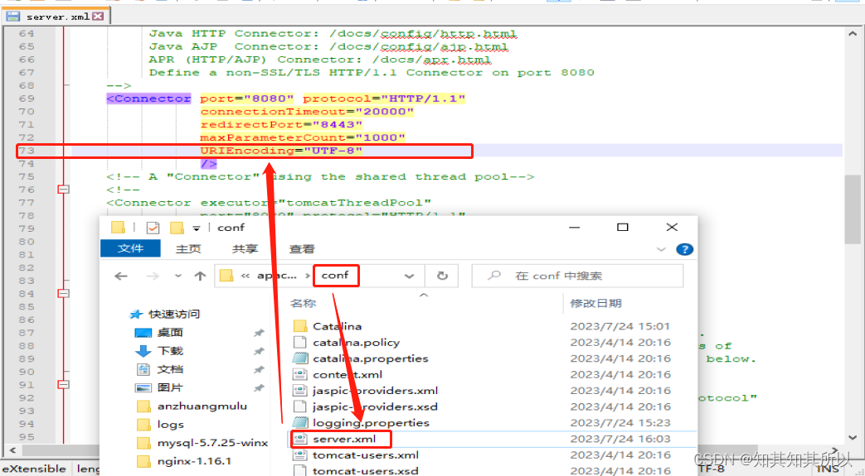The width and height of the screenshot is (865, 476).
Task: Open logs folder in navigation pane
Action: point(171,424)
